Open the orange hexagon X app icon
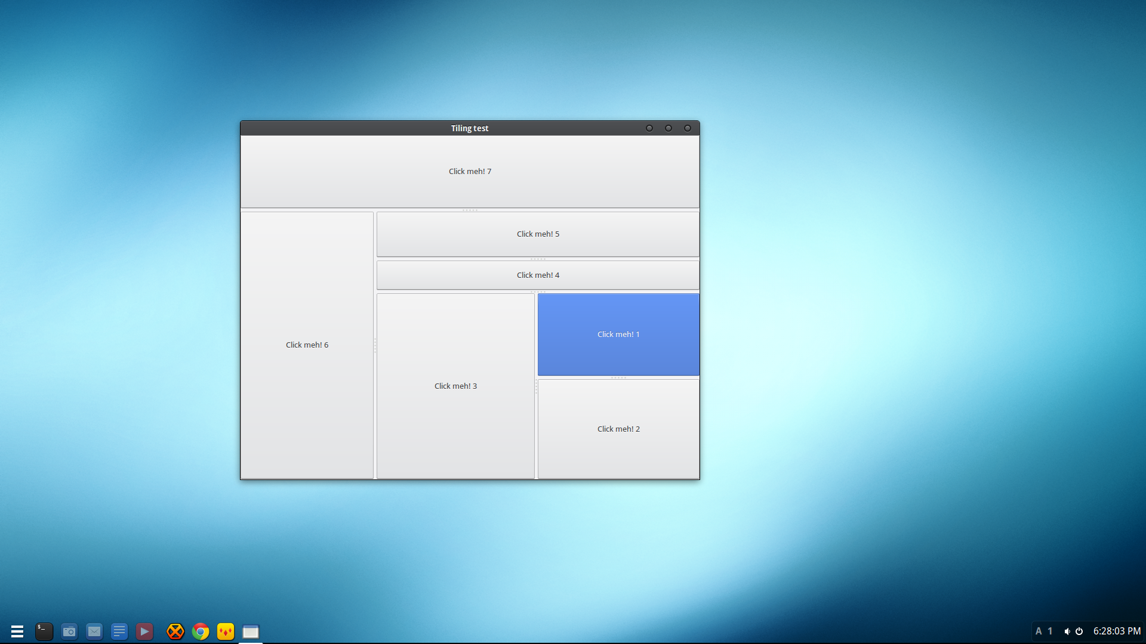 point(175,631)
